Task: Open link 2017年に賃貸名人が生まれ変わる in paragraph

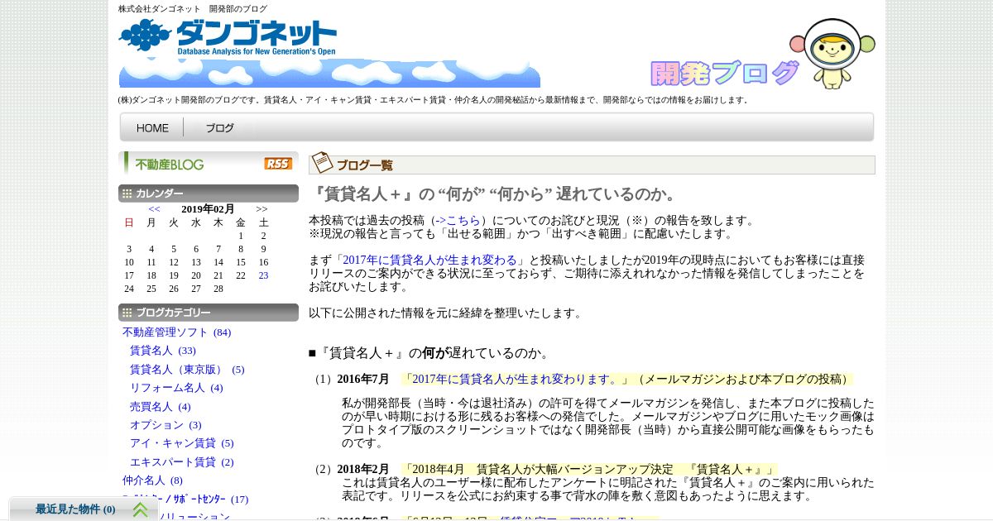Action: pyautogui.click(x=430, y=260)
